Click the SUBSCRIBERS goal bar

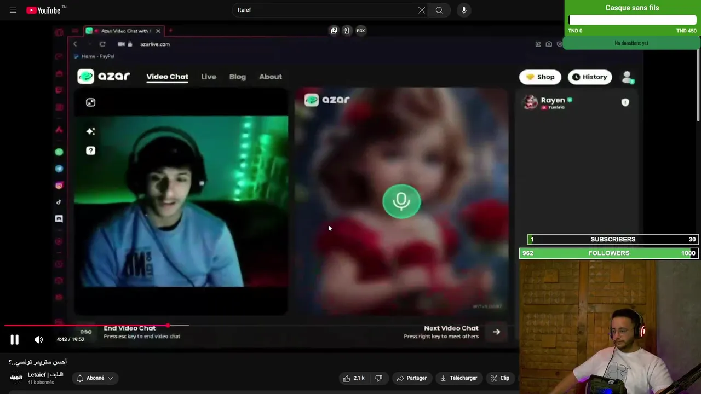[613, 239]
